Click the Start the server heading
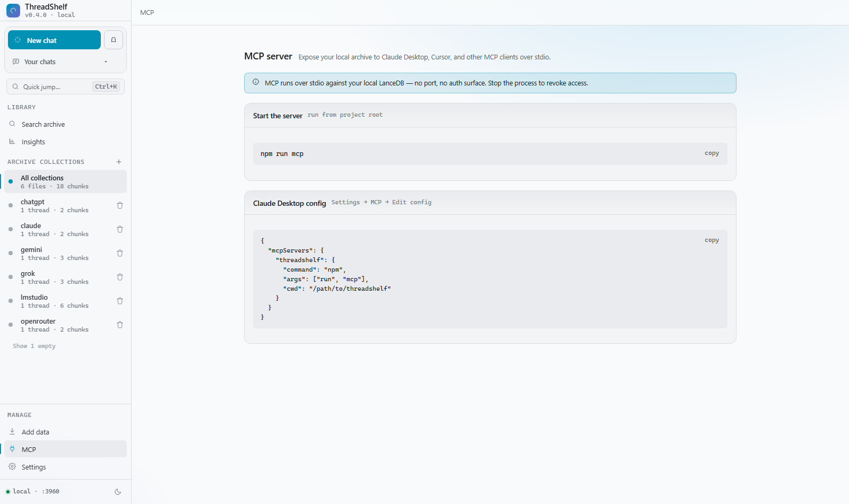This screenshot has height=504, width=849. point(278,116)
